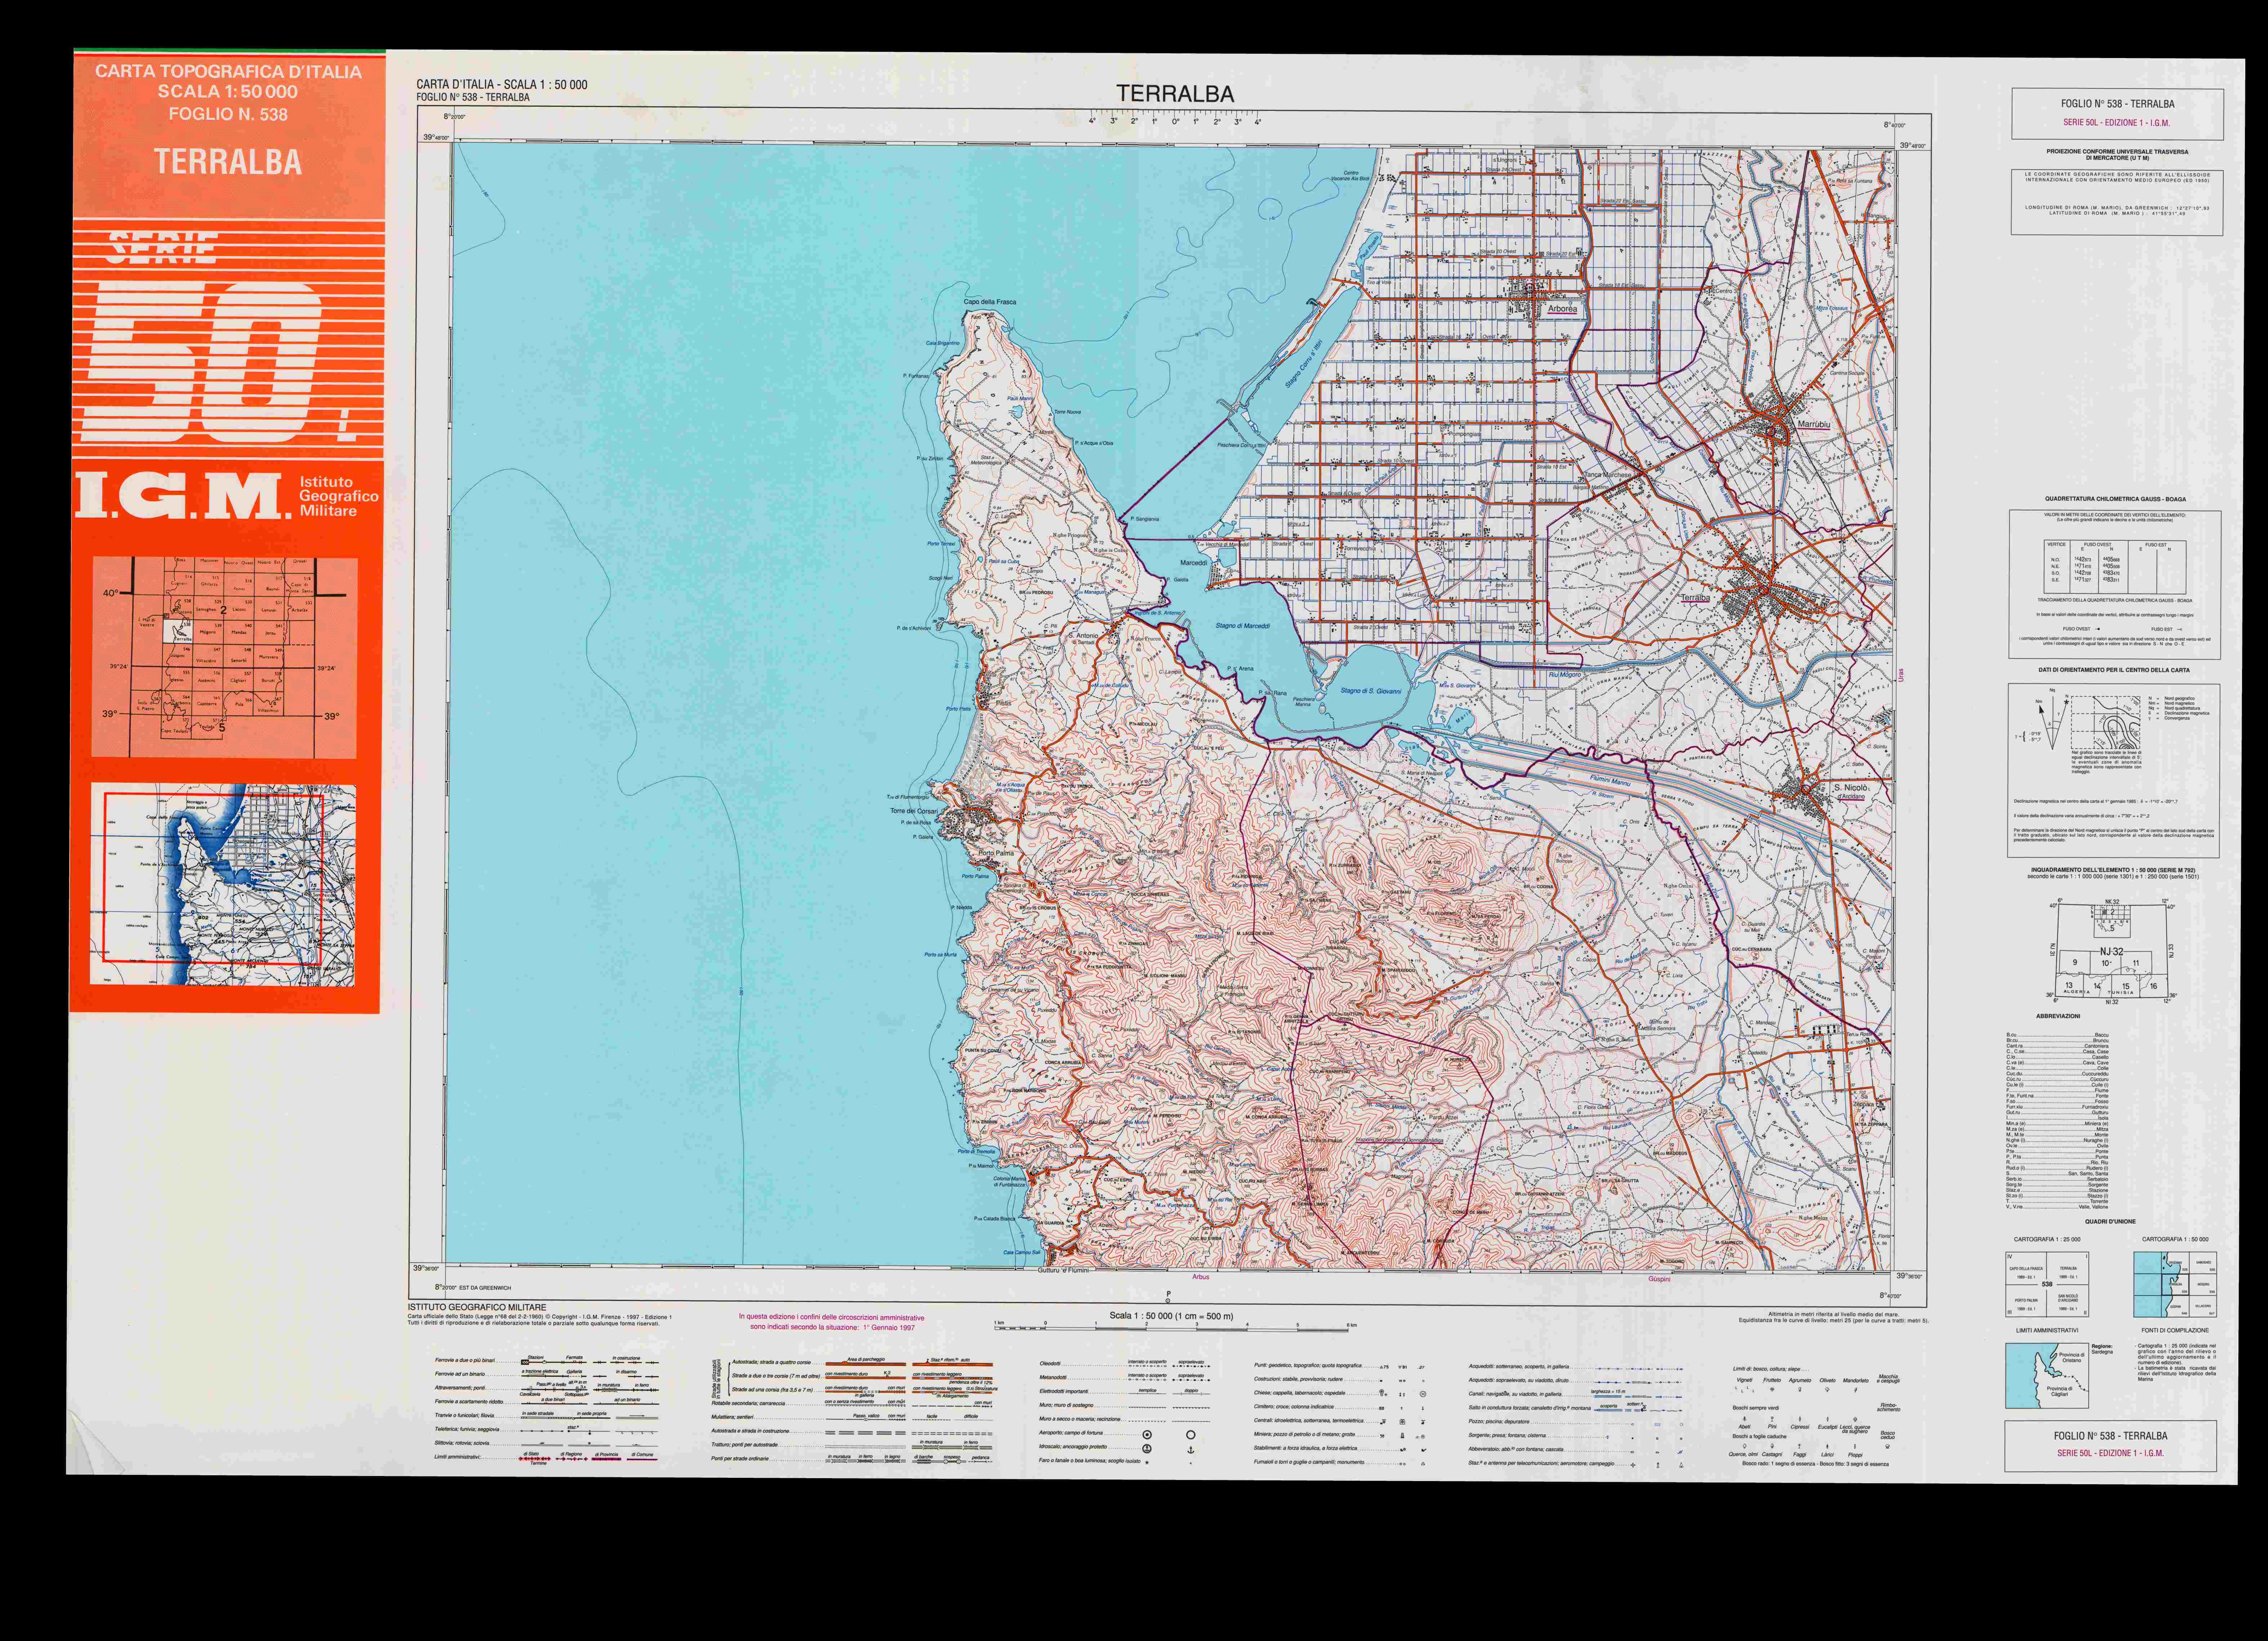Click the Torre dei Corsari coastal label
The height and width of the screenshot is (1641, 2268).
[x=914, y=811]
